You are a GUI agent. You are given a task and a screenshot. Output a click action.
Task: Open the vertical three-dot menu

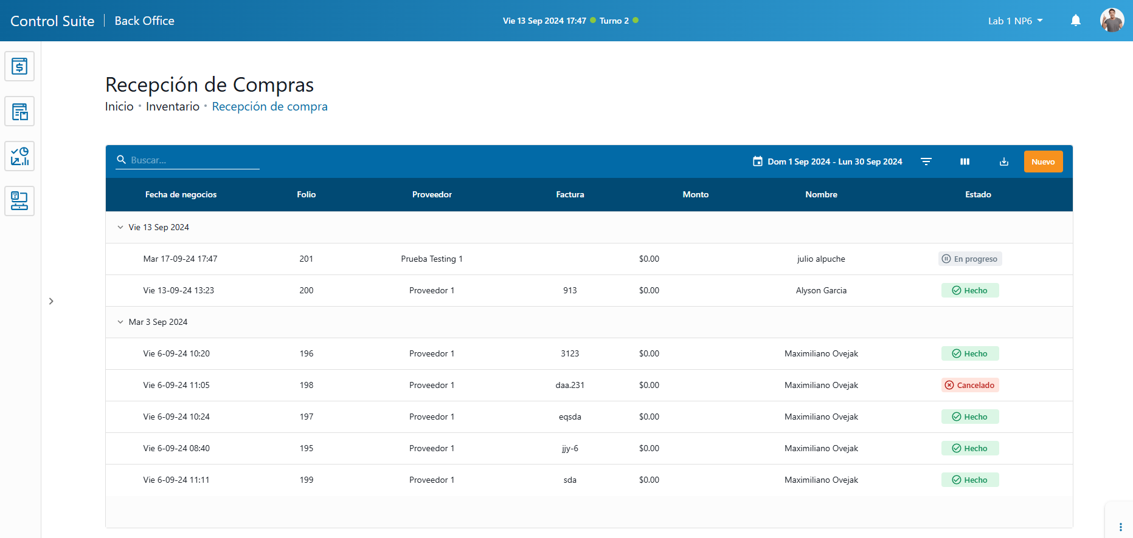(x=1120, y=527)
